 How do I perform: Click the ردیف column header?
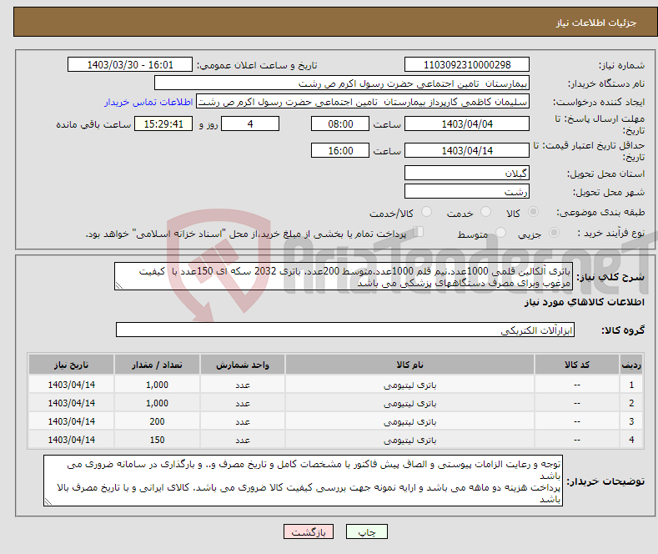(631, 365)
